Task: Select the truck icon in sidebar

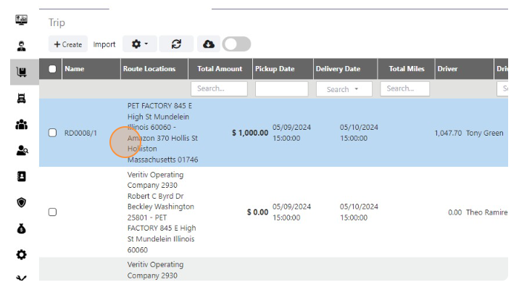Action: pos(22,99)
